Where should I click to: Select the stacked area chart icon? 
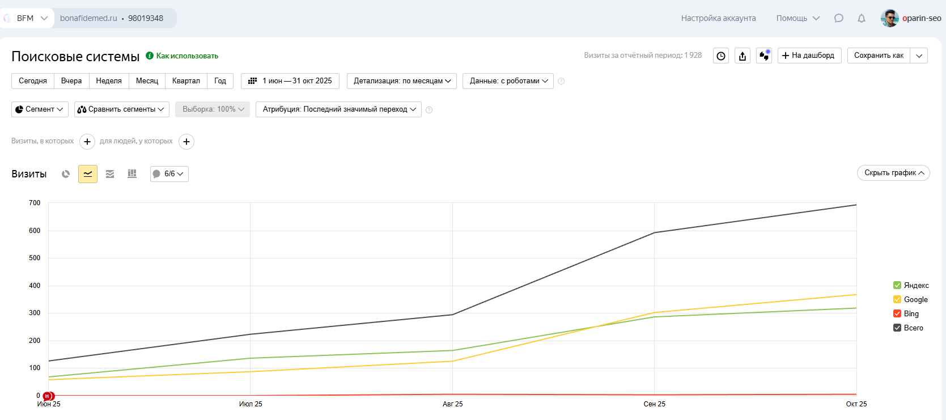pyautogui.click(x=110, y=174)
